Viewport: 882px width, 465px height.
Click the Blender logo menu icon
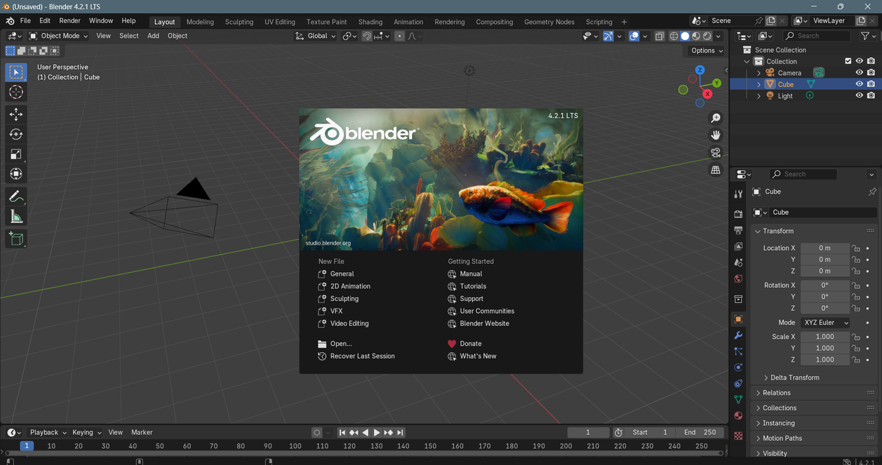pos(10,21)
